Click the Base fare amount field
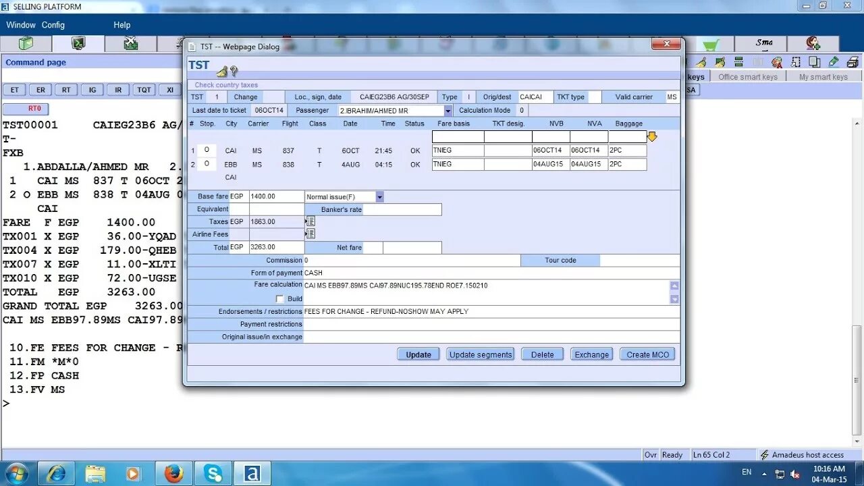This screenshot has height=486, width=864. click(277, 196)
